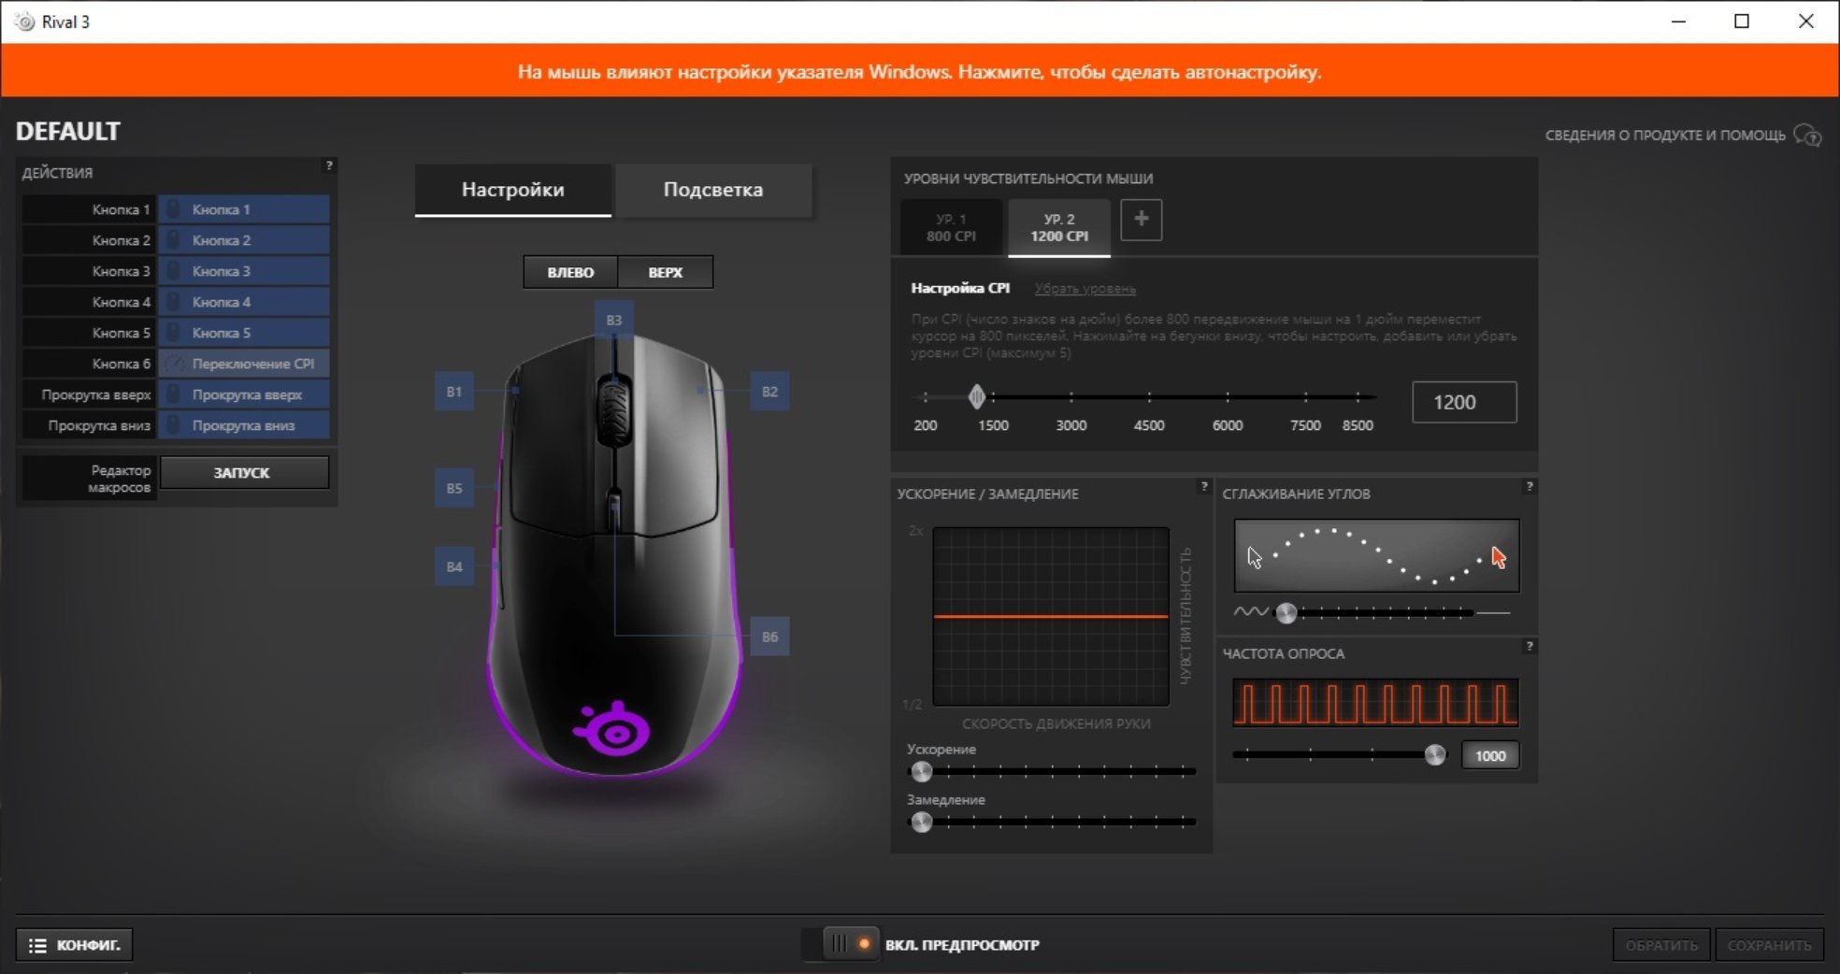Switch mouse view to ВЕРХ
The width and height of the screenshot is (1840, 974).
point(666,272)
